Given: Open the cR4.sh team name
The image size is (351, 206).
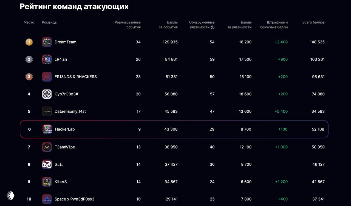Looking at the screenshot, I should point(61,59).
